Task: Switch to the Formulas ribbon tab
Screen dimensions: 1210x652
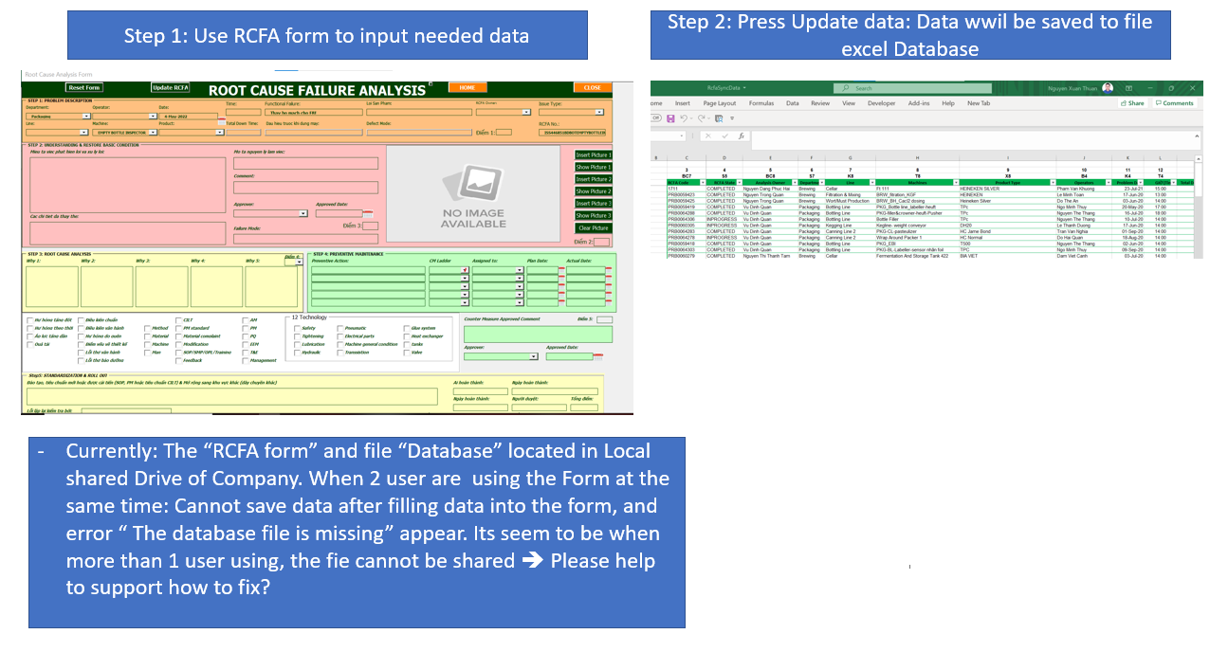Action: 761,103
